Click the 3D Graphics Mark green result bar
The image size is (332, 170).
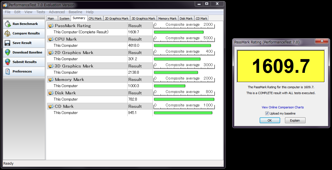(x=176, y=73)
